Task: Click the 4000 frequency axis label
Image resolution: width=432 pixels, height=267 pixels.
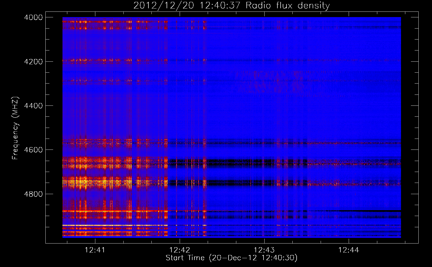Action: pos(33,17)
